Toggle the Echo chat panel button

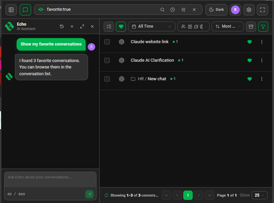pyautogui.click(x=25, y=10)
